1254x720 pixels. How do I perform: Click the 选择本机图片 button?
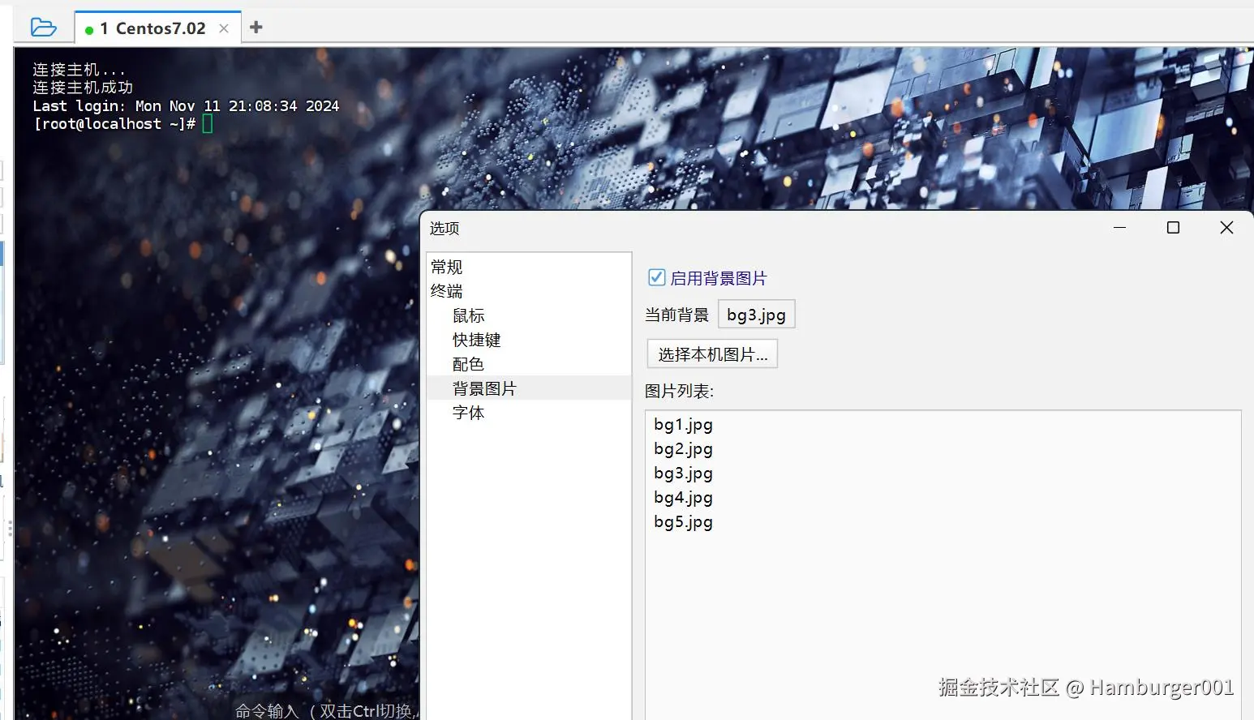coord(711,354)
